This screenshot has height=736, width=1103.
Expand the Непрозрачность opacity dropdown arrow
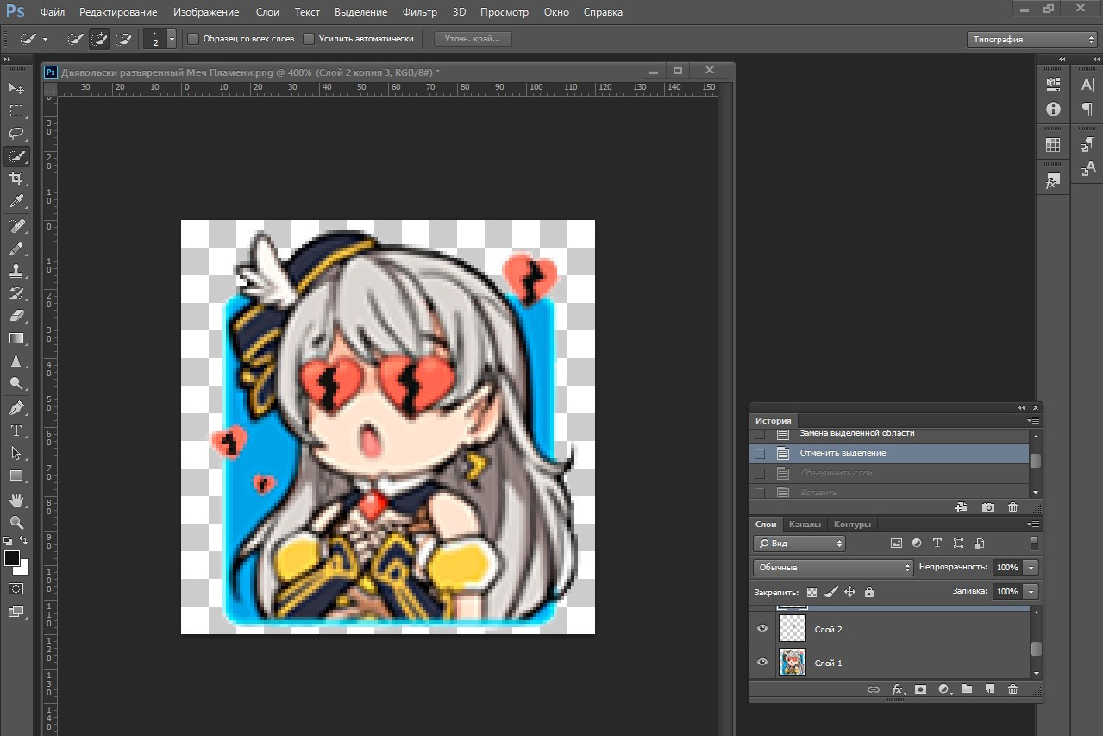[x=1031, y=568]
